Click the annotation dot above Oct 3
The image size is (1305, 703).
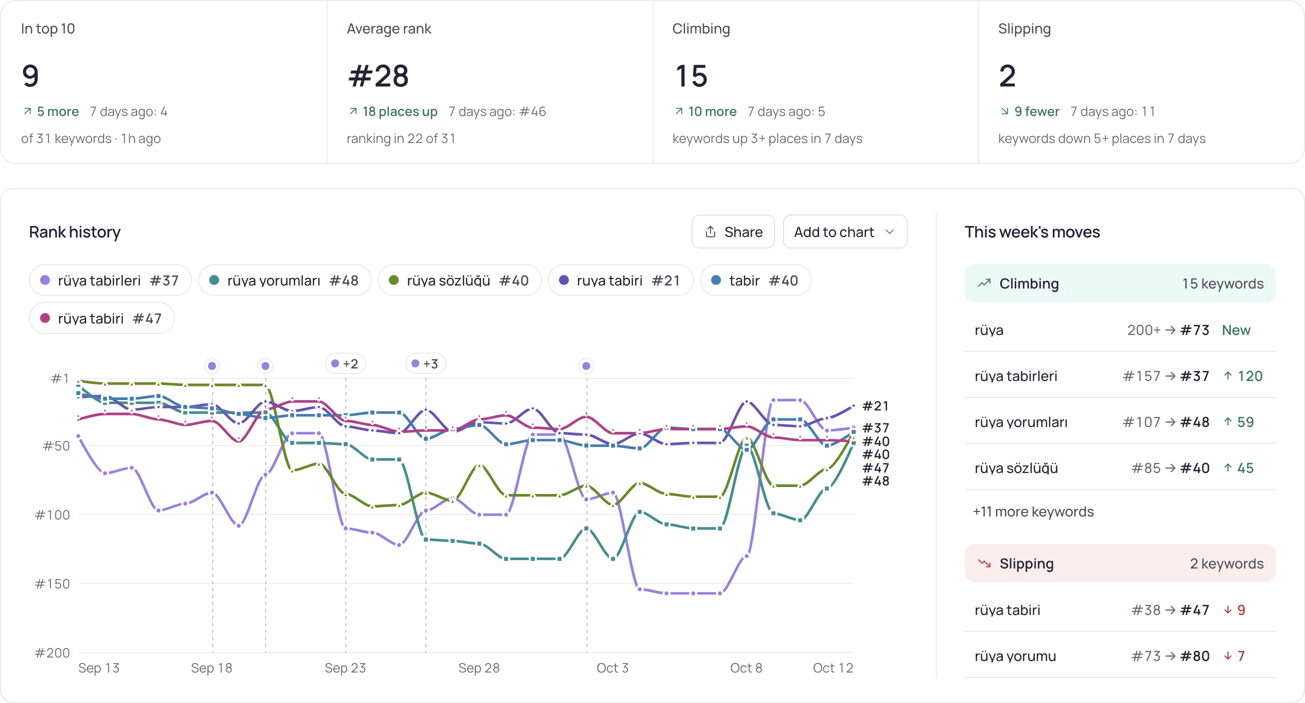(x=586, y=365)
